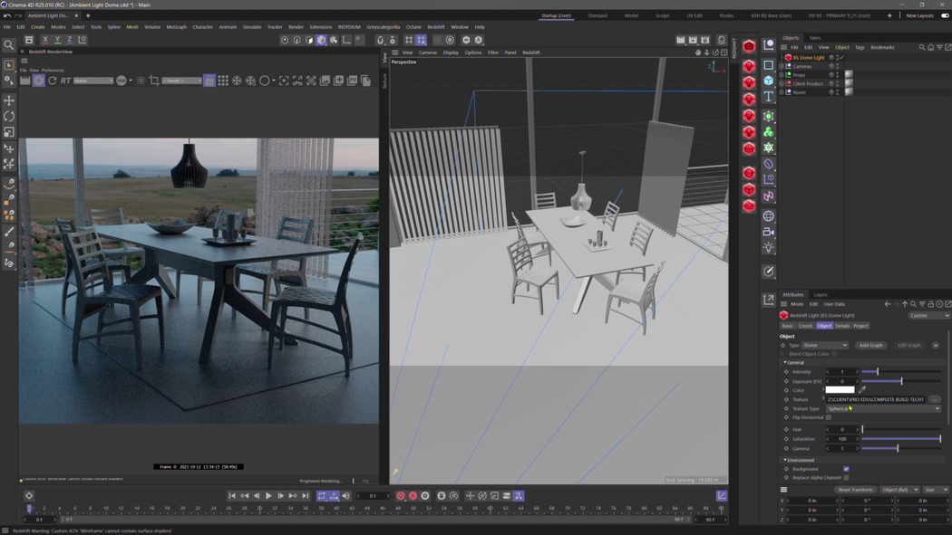Click the refresh render arrow in RenderView
The height and width of the screenshot is (535, 952).
tap(52, 81)
